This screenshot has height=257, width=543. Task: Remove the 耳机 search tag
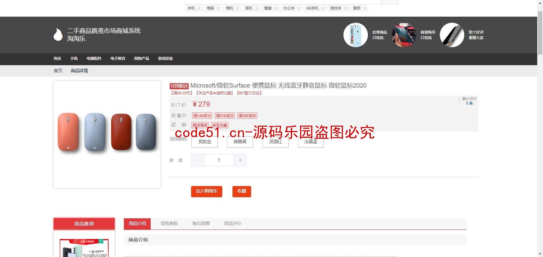[257, 8]
